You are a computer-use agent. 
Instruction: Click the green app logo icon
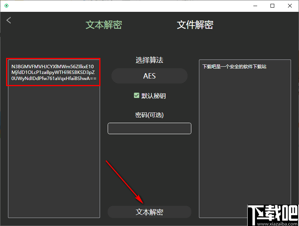pyautogui.click(x=6, y=6)
